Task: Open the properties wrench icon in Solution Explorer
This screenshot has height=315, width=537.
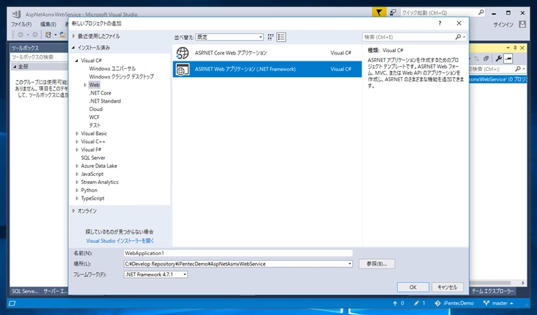Action: pos(498,59)
